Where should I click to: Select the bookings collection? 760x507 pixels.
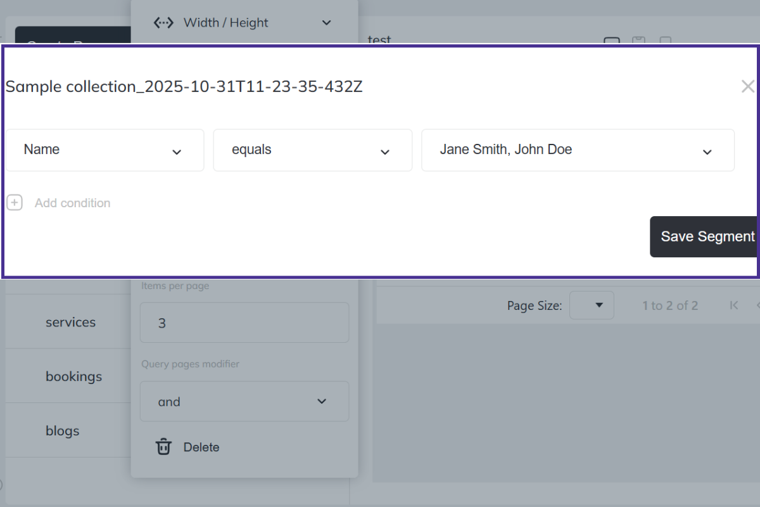(73, 376)
